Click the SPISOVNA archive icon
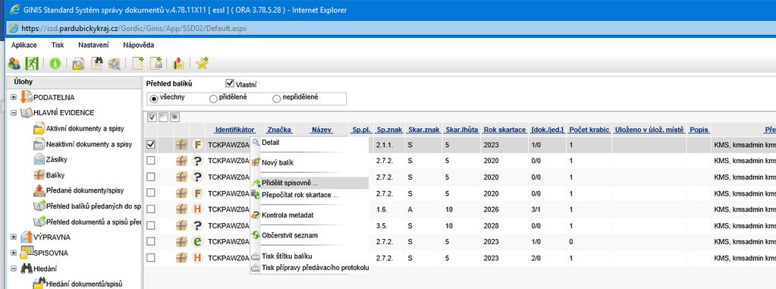The width and height of the screenshot is (776, 289). pyautogui.click(x=27, y=253)
